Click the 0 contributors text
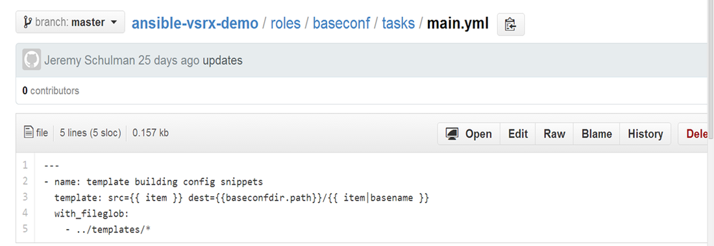 coord(51,91)
